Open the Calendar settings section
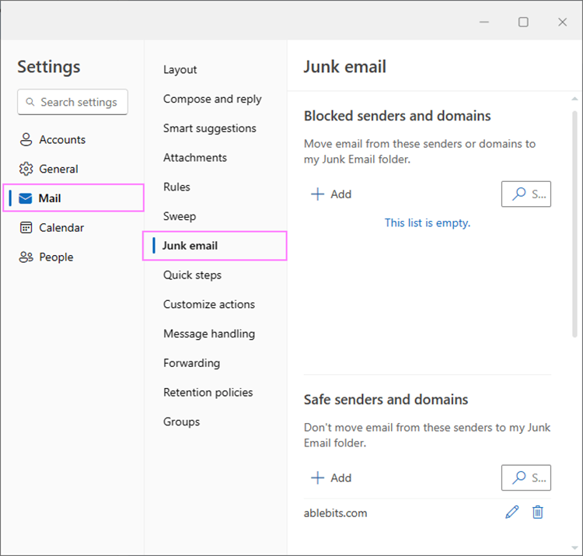 pos(51,228)
